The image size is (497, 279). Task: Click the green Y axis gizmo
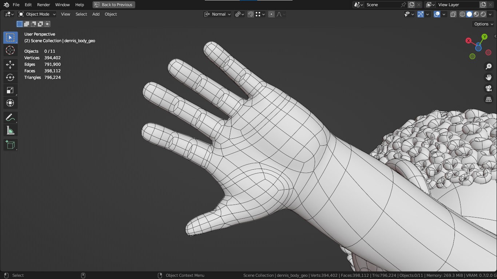484,37
